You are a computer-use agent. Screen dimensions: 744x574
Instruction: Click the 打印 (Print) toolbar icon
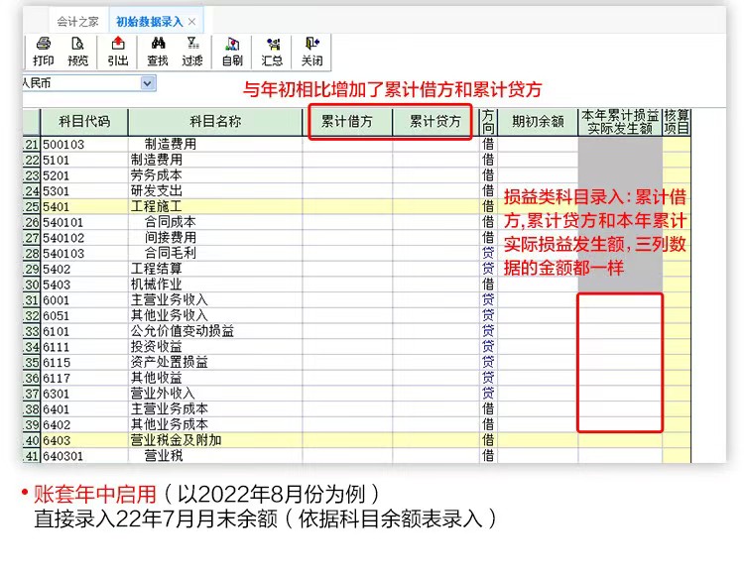click(43, 51)
